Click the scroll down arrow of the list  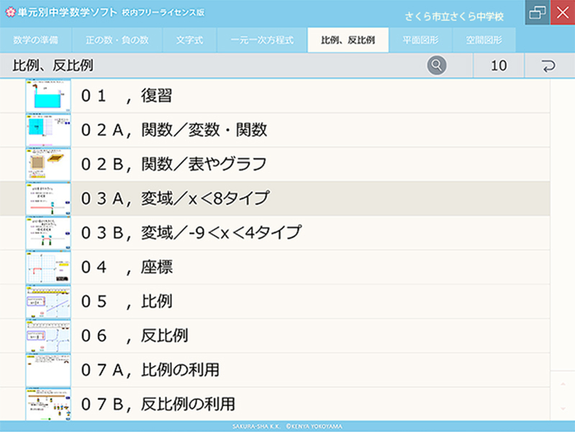point(562,407)
